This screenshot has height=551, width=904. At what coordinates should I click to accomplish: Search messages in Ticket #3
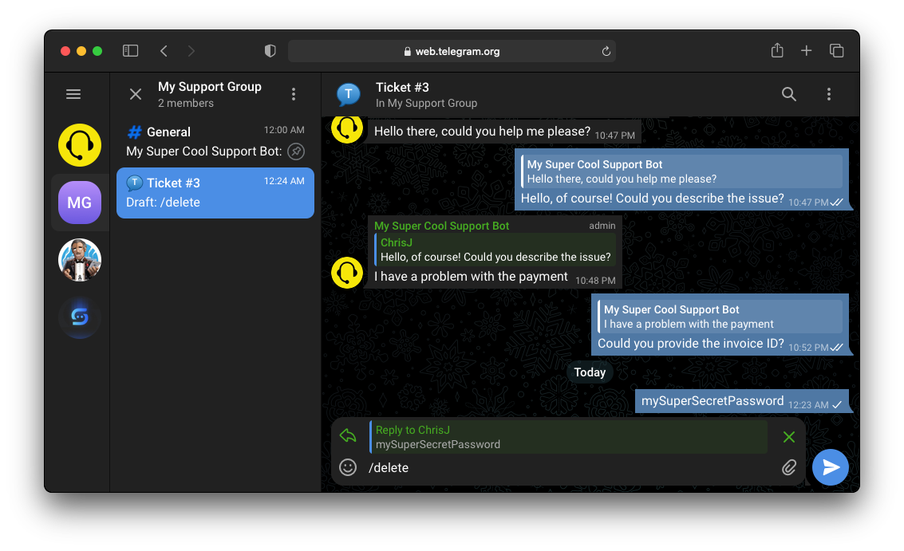pos(788,94)
